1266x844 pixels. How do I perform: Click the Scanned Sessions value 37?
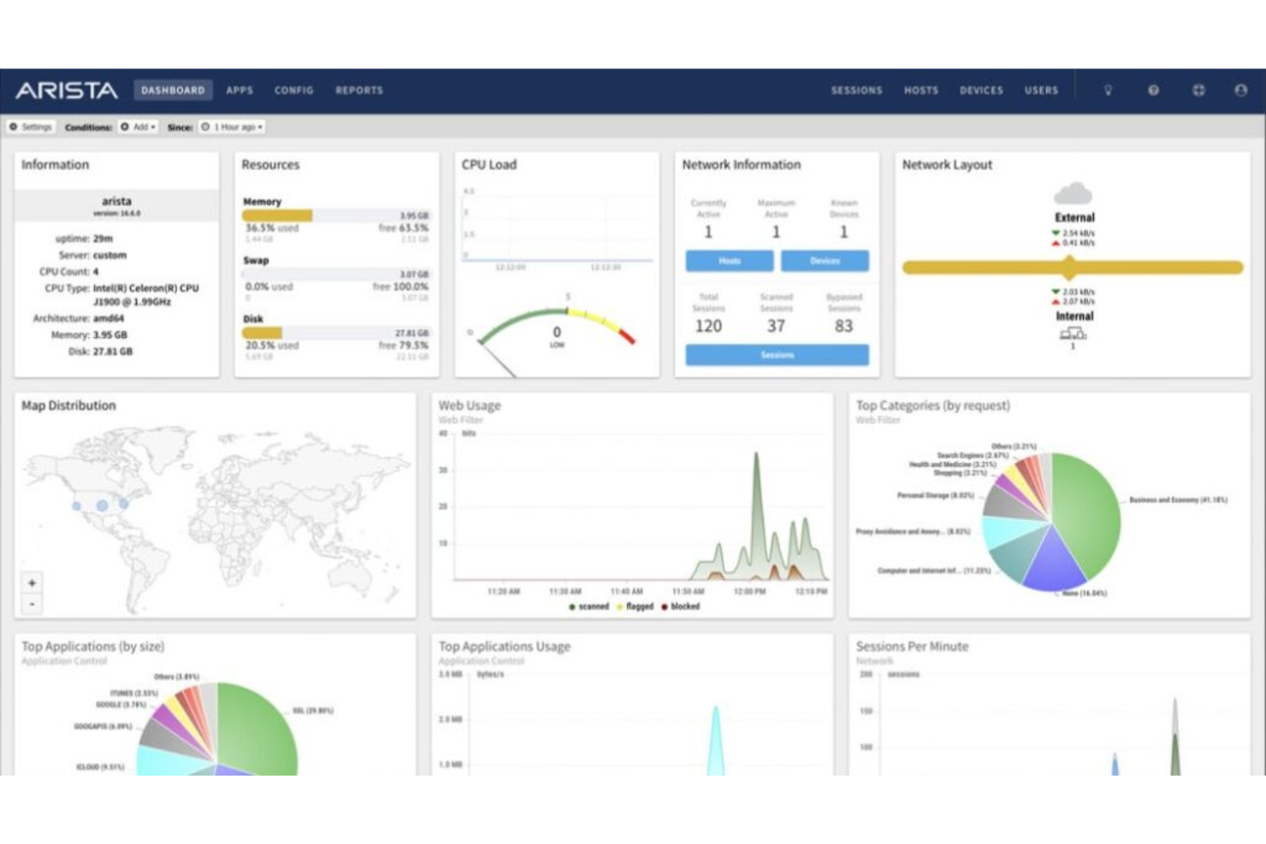click(776, 326)
